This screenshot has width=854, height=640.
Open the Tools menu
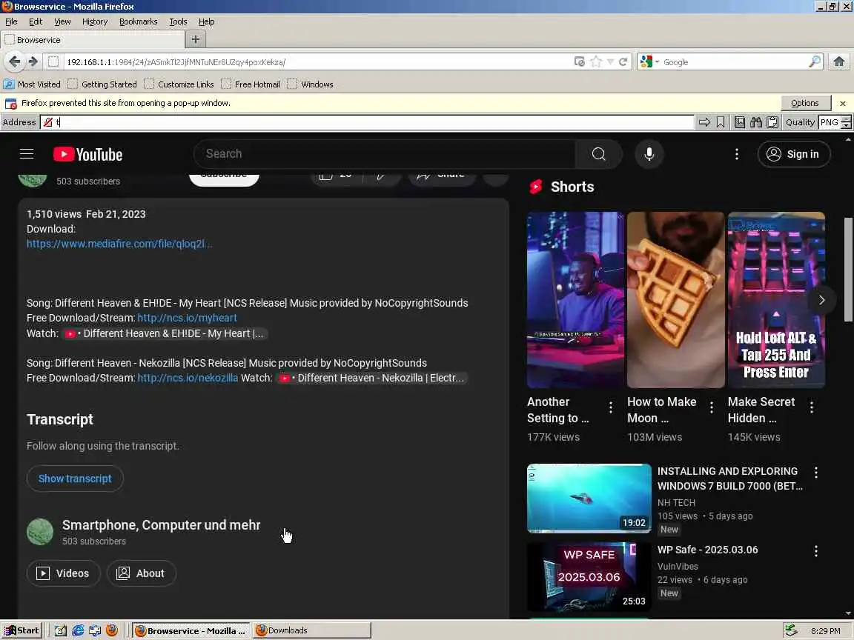click(x=178, y=21)
